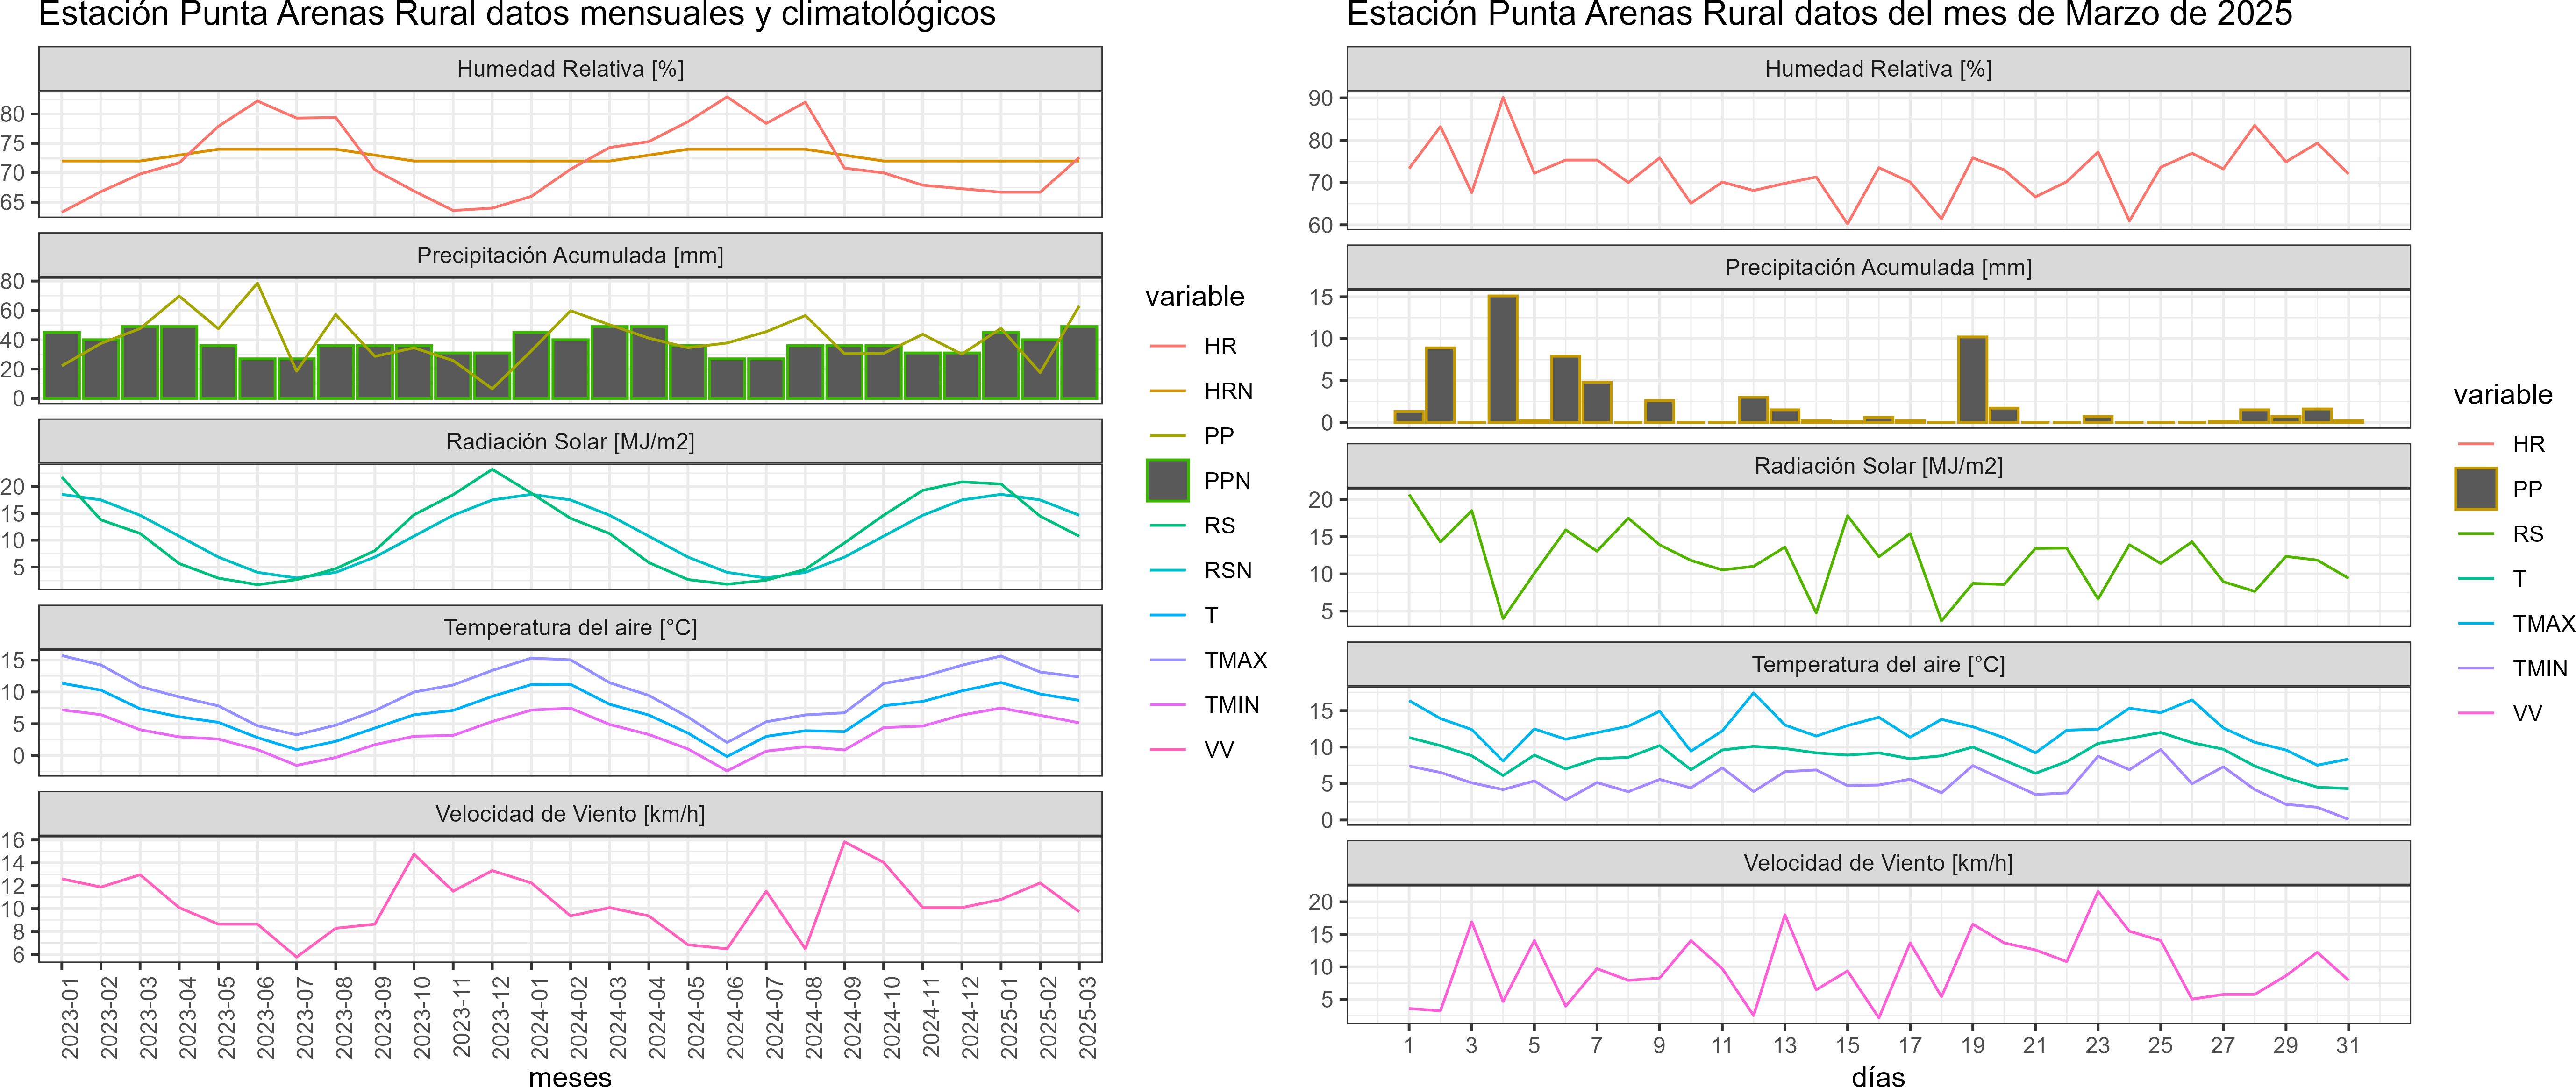Screen dimensions: 2576x1087
Task: Click 'Temperatura del aire [°C]' header in monthly chart
Action: (570, 628)
